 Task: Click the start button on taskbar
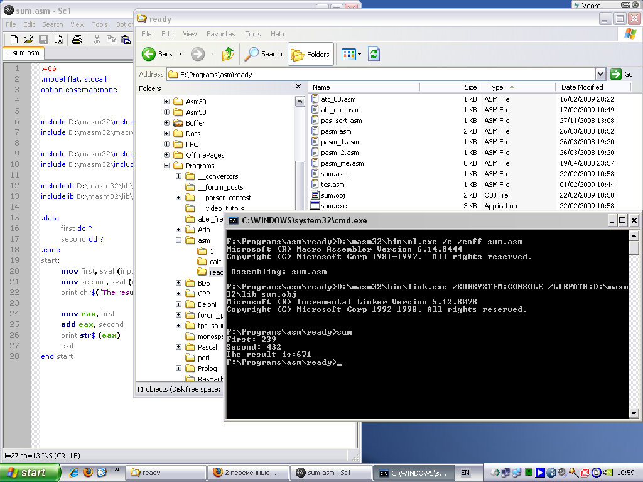pyautogui.click(x=30, y=473)
